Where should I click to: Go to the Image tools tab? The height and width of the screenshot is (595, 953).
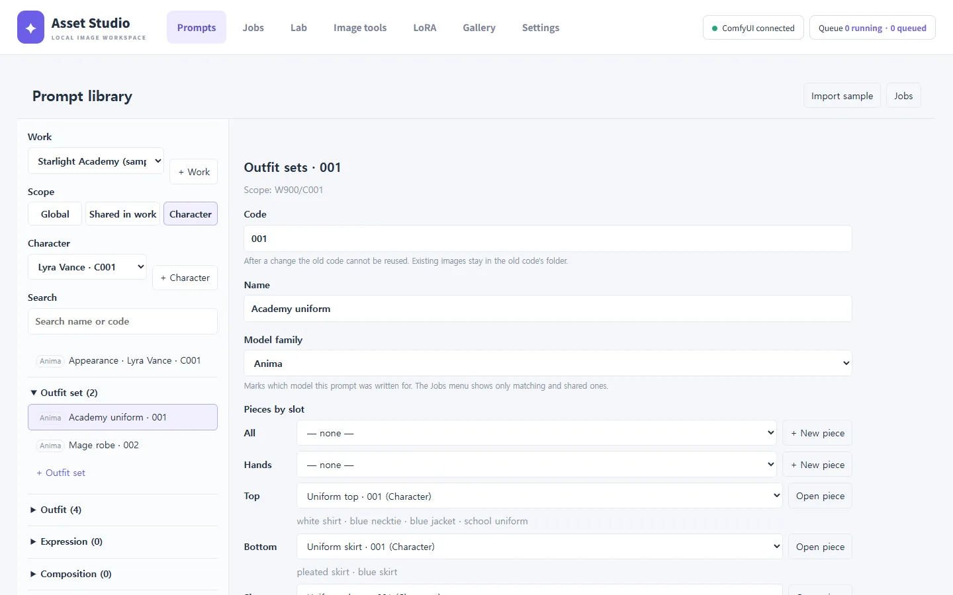[x=360, y=27]
